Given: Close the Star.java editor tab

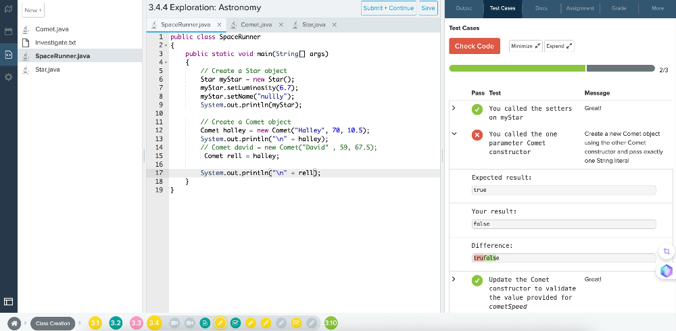Looking at the screenshot, I should (335, 25).
